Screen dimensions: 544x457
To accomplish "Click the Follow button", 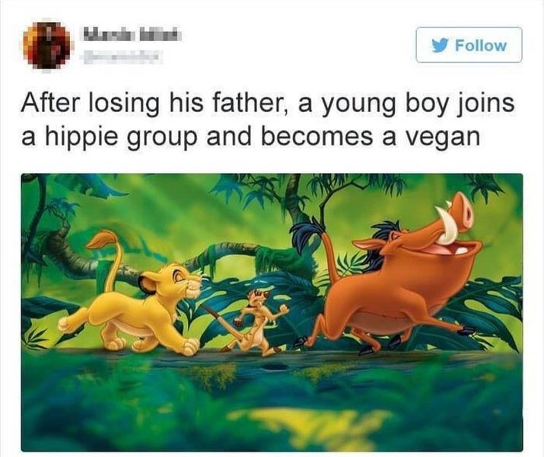I will tap(469, 45).
